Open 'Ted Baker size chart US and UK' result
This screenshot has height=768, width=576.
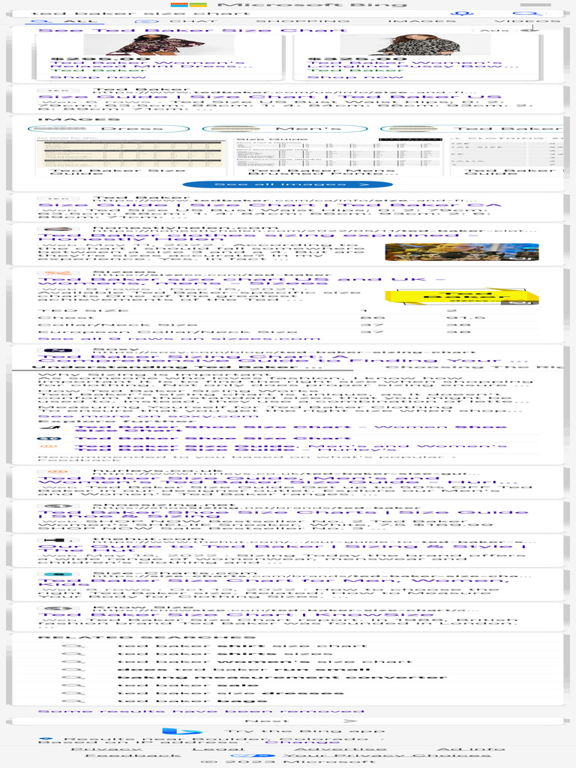pos(241,281)
